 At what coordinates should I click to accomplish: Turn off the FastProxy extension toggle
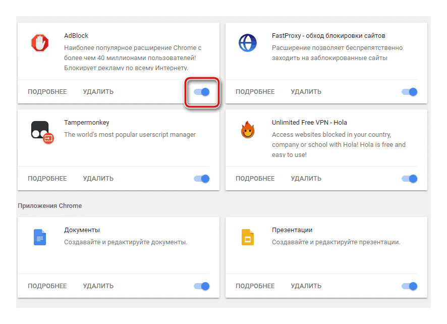click(410, 92)
